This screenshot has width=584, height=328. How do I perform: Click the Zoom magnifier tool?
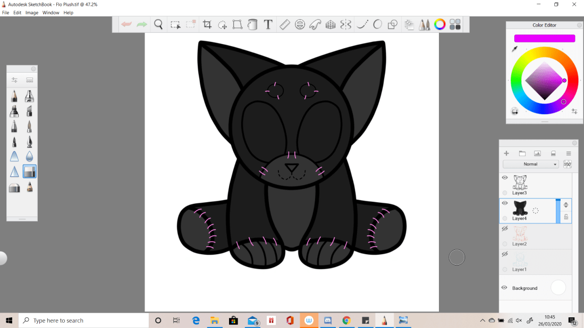coord(158,24)
